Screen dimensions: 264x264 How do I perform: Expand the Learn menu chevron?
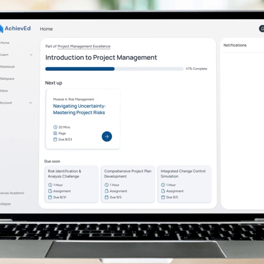[x=31, y=55]
